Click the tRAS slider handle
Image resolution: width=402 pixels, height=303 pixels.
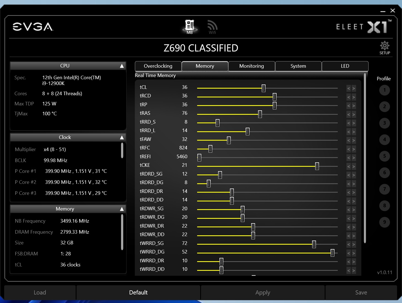point(260,114)
